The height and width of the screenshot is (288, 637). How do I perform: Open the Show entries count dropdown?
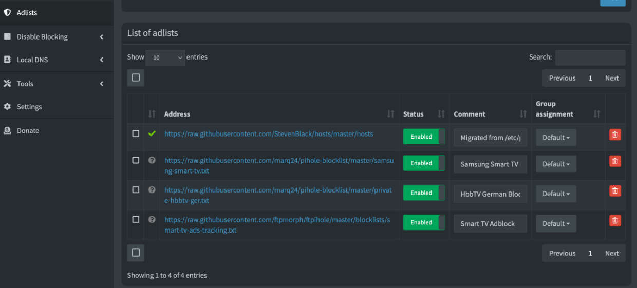165,57
